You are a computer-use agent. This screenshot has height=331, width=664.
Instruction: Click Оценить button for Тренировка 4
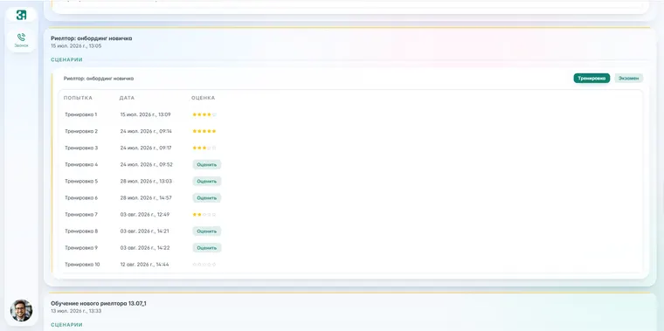[207, 165]
